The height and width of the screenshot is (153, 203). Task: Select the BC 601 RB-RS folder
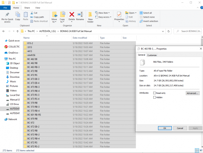click(x=80, y=115)
